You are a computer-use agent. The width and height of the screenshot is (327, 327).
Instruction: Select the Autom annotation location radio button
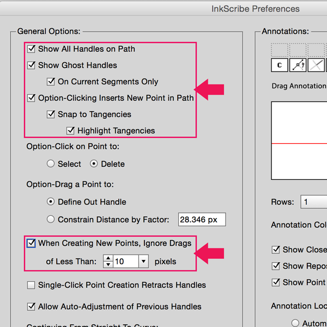point(295,323)
